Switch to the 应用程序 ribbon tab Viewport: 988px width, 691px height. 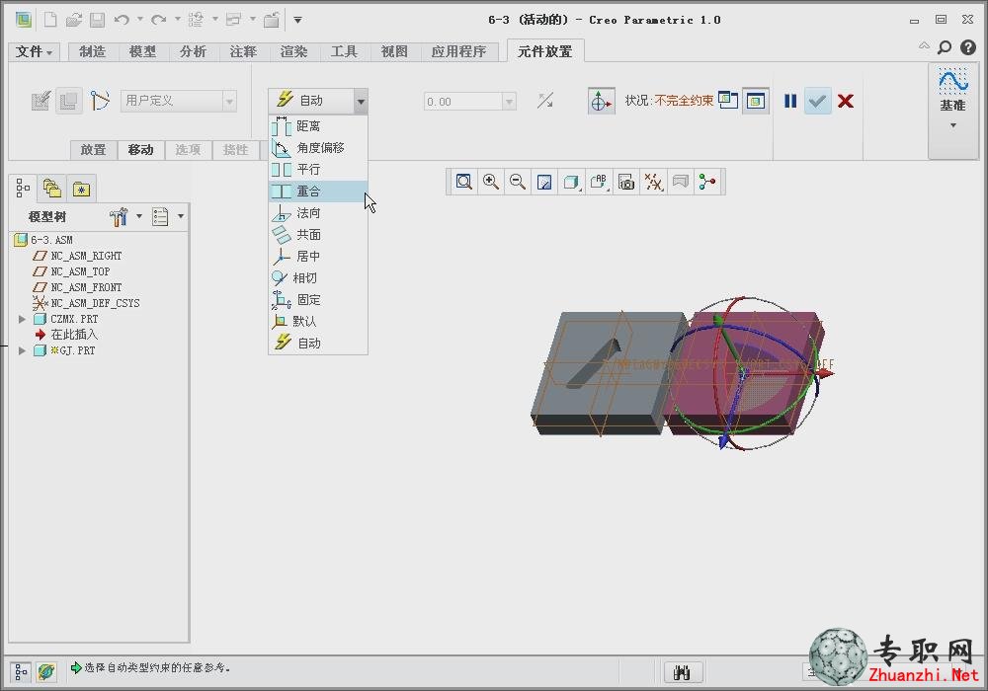[458, 51]
